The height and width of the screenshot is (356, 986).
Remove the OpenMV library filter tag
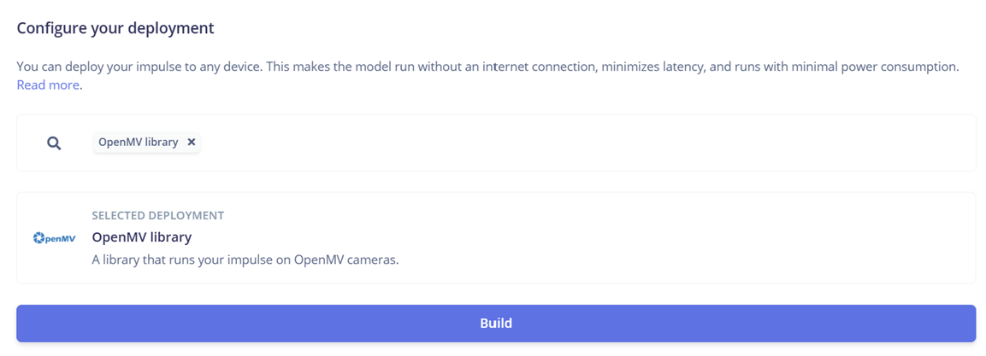tap(192, 143)
